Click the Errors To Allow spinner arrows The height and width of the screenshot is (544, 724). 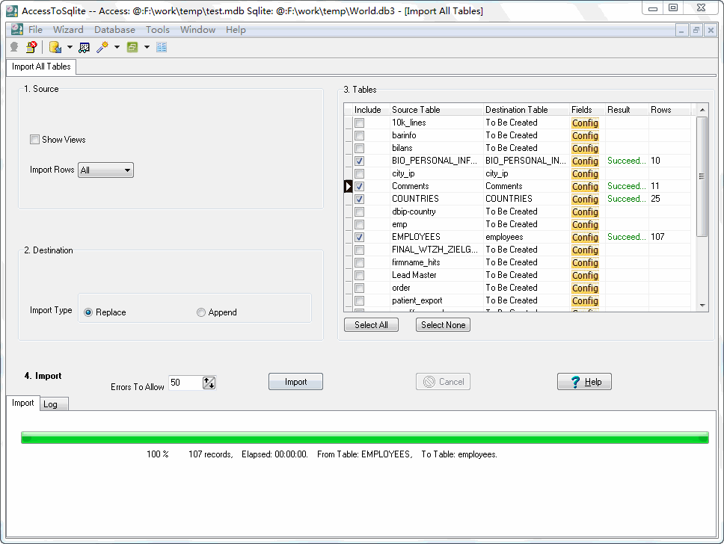coord(209,383)
